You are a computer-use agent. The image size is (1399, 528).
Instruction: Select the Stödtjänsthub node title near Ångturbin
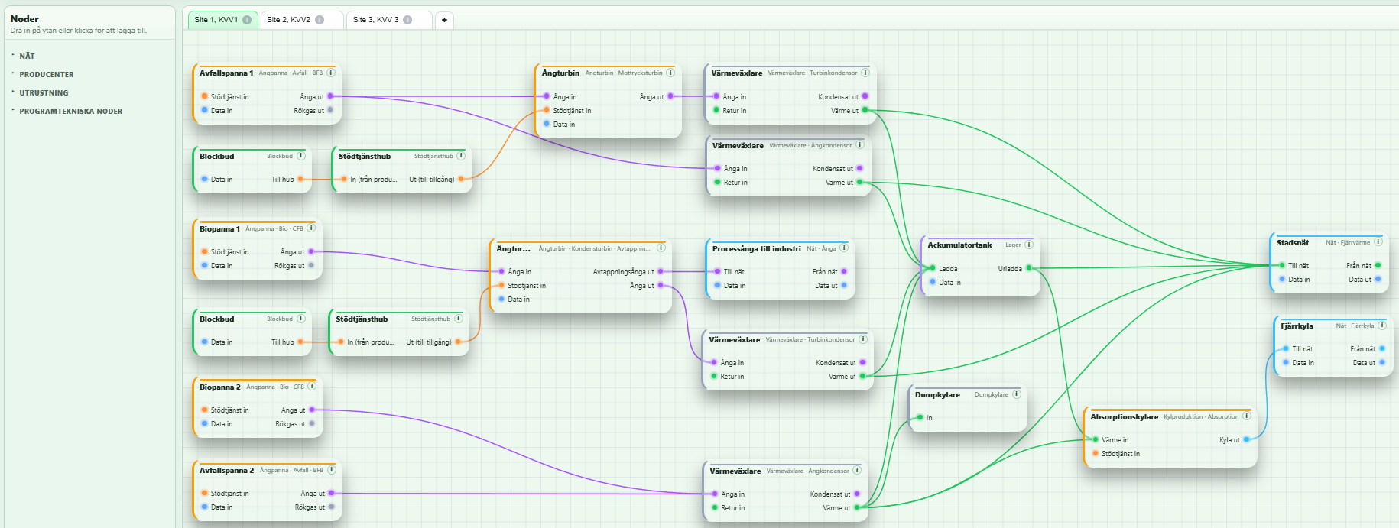[x=365, y=156]
